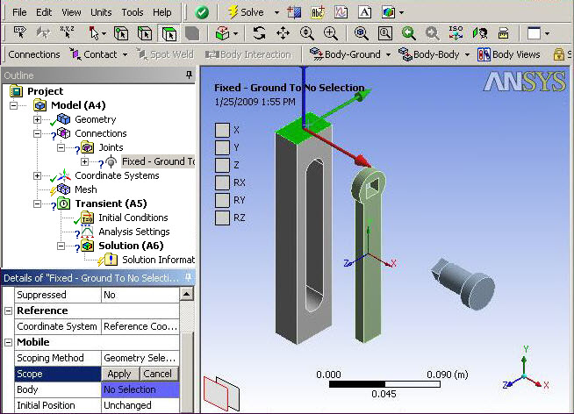
Task: Set ISO view with ISO icon
Action: click(456, 33)
